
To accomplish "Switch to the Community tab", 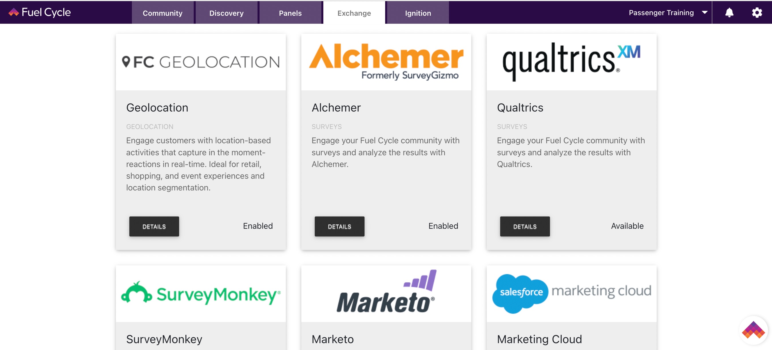I will point(163,13).
